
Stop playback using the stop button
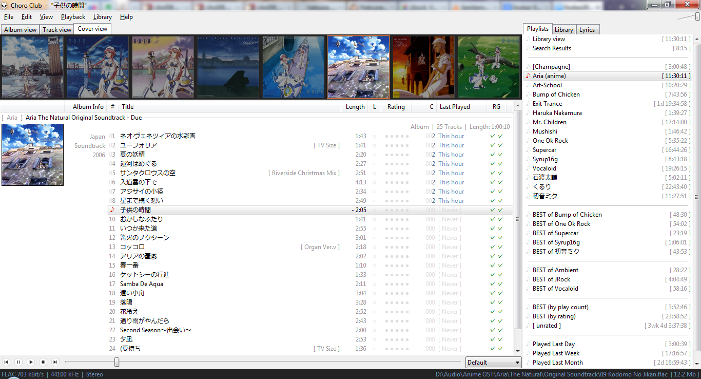(43, 362)
